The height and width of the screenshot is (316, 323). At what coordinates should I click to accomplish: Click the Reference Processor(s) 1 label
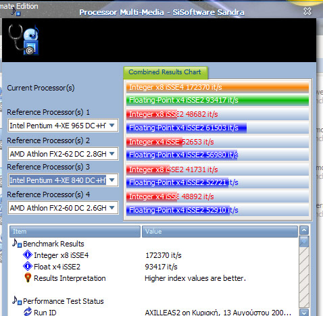point(48,112)
